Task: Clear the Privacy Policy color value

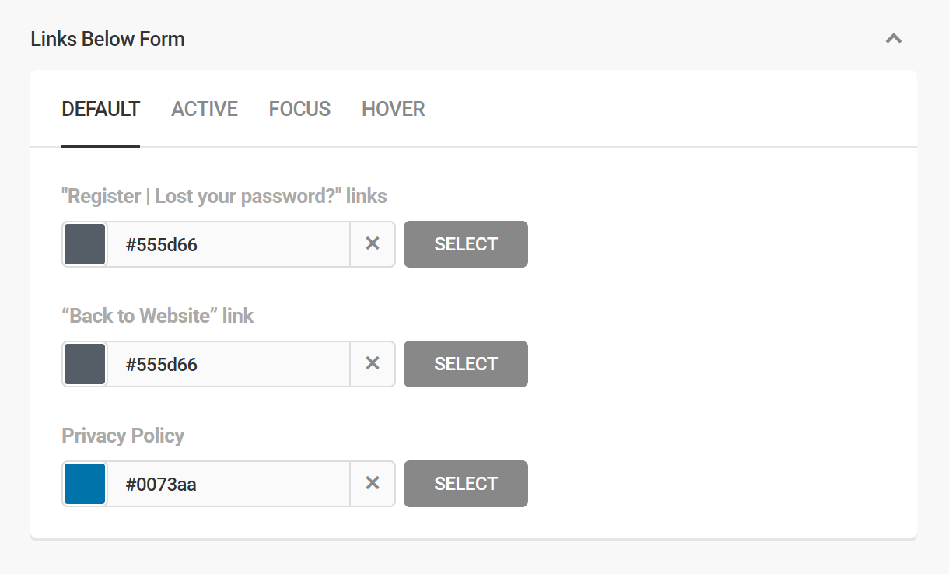Action: 373,484
